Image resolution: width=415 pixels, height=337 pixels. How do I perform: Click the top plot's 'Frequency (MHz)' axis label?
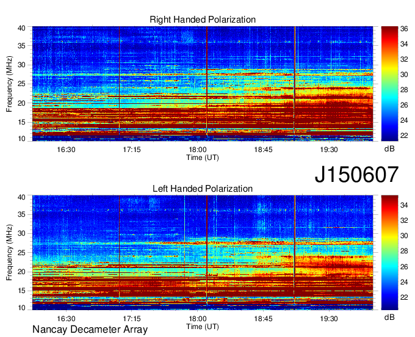click(9, 84)
